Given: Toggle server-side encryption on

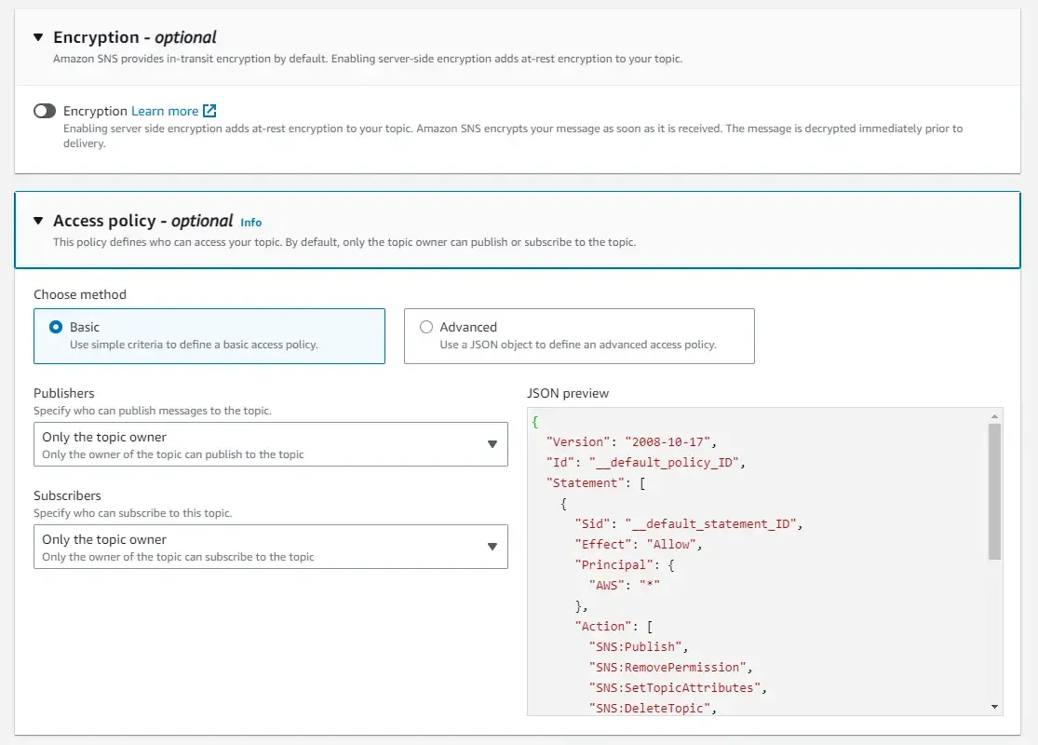Looking at the screenshot, I should pyautogui.click(x=44, y=110).
